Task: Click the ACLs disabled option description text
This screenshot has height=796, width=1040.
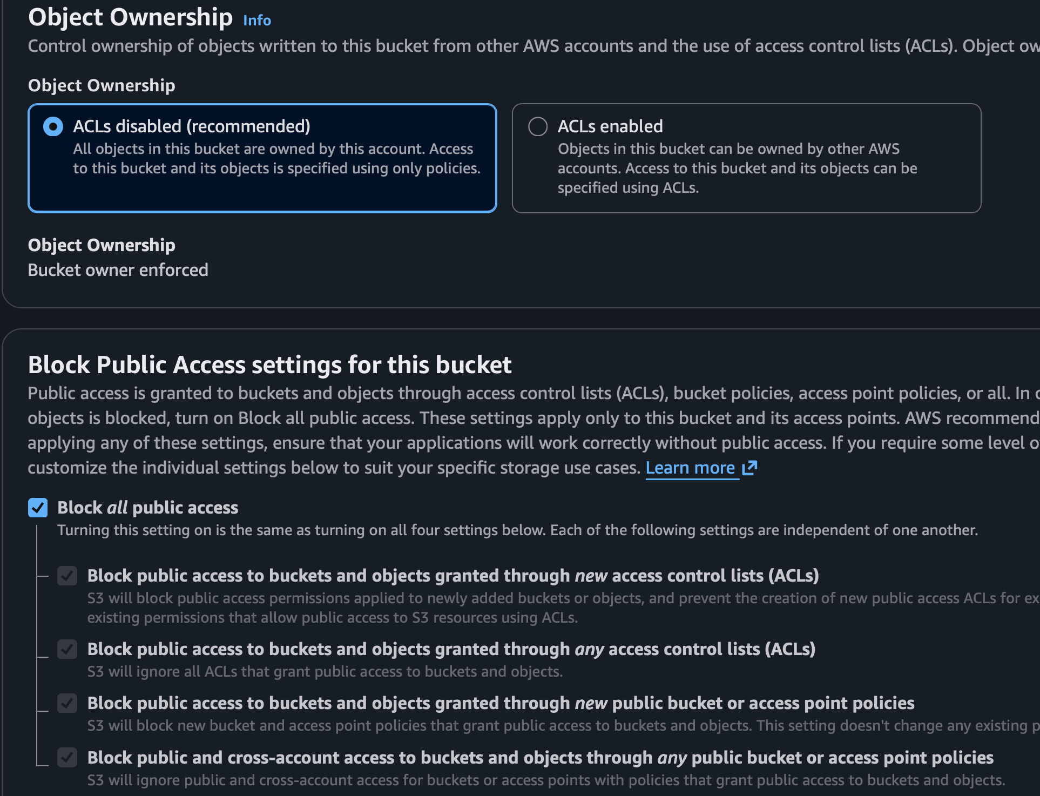Action: [x=276, y=159]
